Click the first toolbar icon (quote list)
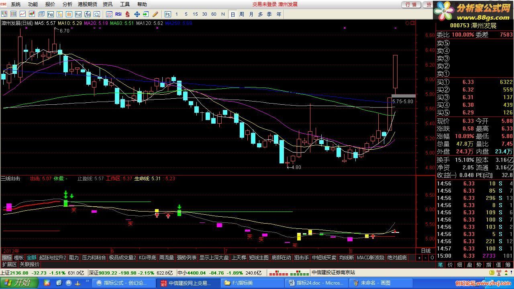 pyautogui.click(x=4, y=14)
